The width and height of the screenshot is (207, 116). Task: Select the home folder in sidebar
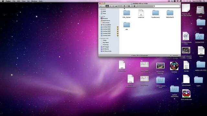coord(106,25)
